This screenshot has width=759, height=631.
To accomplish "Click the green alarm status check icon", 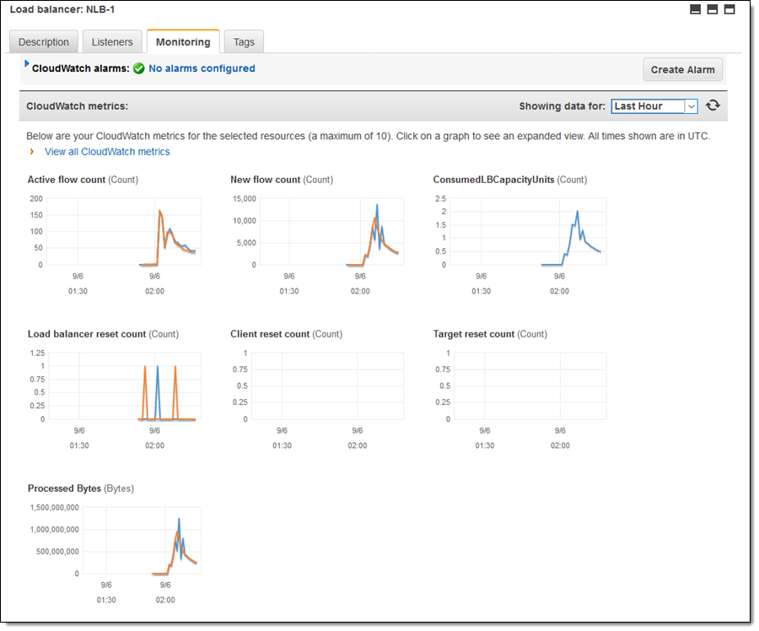I will point(139,68).
